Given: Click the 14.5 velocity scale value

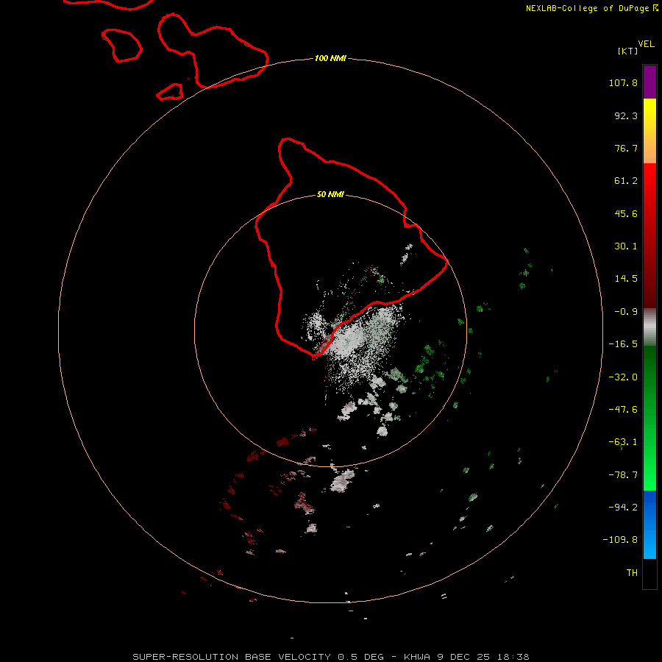Looking at the screenshot, I should 626,279.
